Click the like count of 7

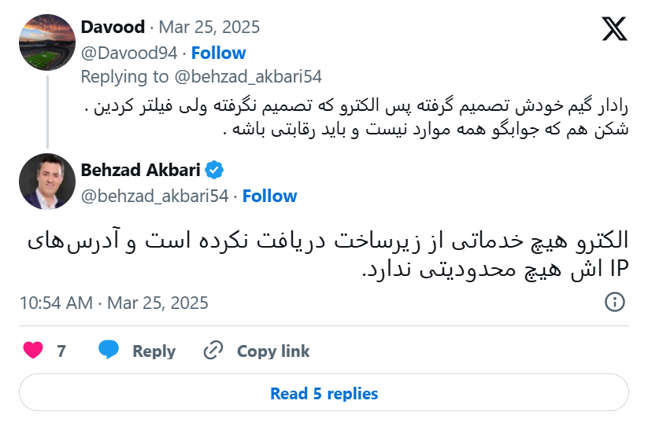point(61,351)
